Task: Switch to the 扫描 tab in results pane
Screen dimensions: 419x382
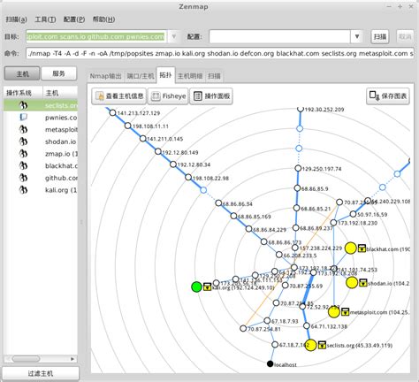Action: pyautogui.click(x=214, y=76)
